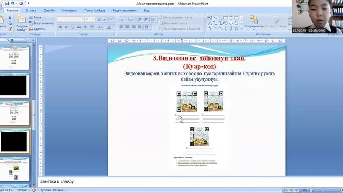Redo action in quick access toolbar
Image resolution: width=343 pixels, height=193 pixels.
[21, 4]
